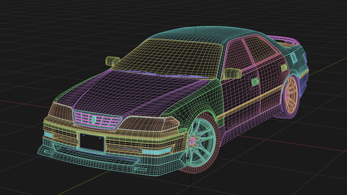Click the orange rear wheel rim

[291, 95]
